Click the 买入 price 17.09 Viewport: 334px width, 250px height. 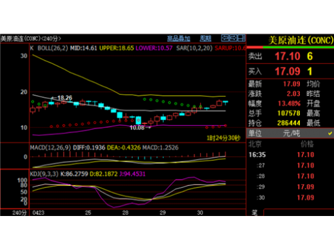[287, 71]
